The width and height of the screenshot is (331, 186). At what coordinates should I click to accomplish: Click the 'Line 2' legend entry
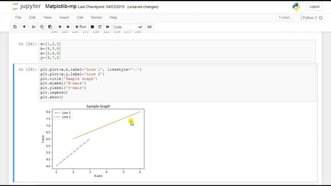coord(63,117)
